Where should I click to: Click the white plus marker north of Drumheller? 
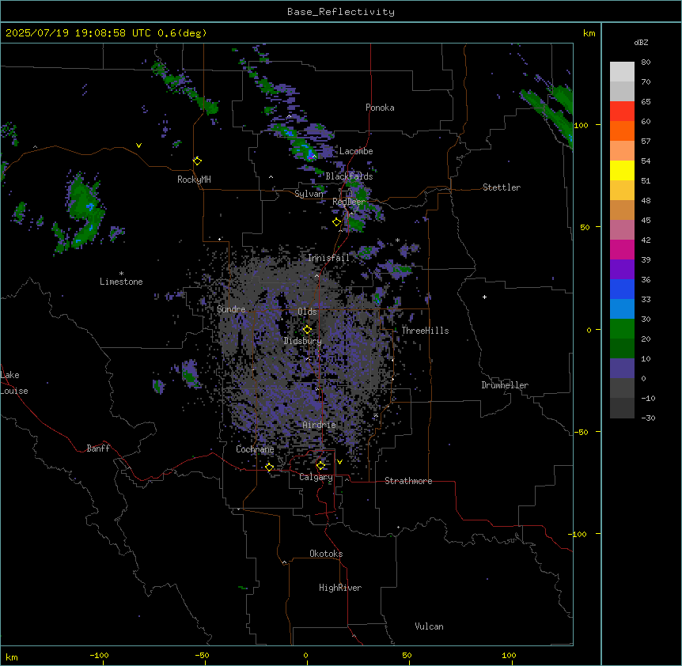point(484,297)
